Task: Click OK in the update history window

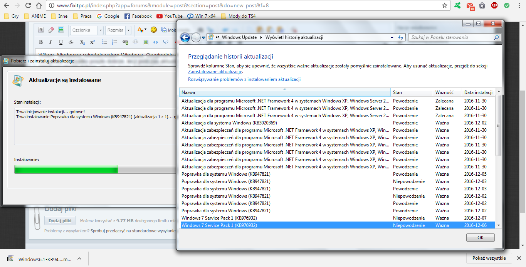Action: click(480, 238)
